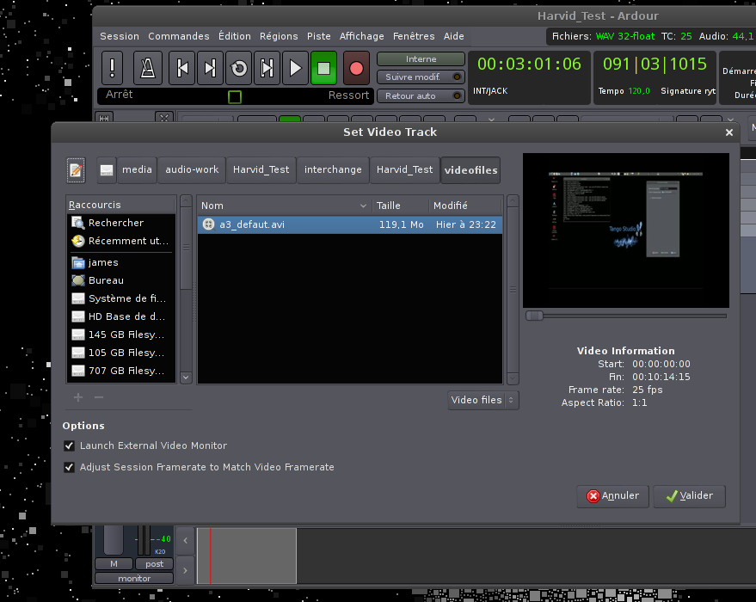
Task: Toggle M mute button in mixer strip
Action: [114, 563]
